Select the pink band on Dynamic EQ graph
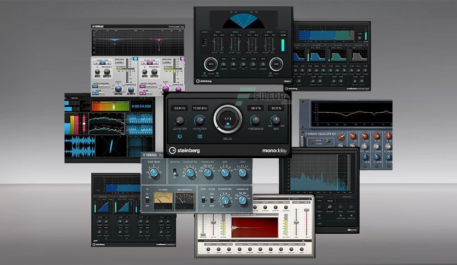This screenshot has width=457, height=265. click(x=159, y=41)
